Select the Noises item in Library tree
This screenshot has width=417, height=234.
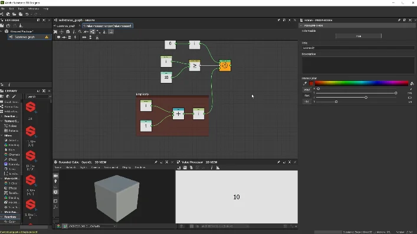pyautogui.click(x=12, y=126)
